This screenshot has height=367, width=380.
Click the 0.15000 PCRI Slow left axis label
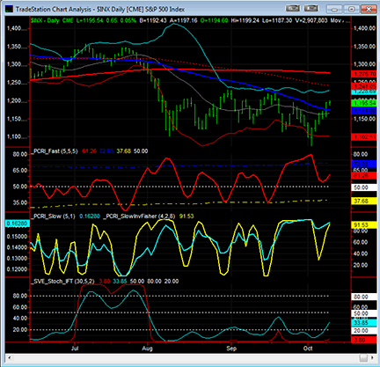pos(18,237)
